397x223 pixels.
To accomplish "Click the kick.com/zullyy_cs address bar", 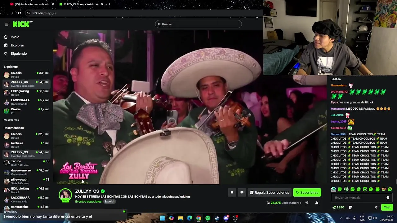I will pyautogui.click(x=44, y=13).
